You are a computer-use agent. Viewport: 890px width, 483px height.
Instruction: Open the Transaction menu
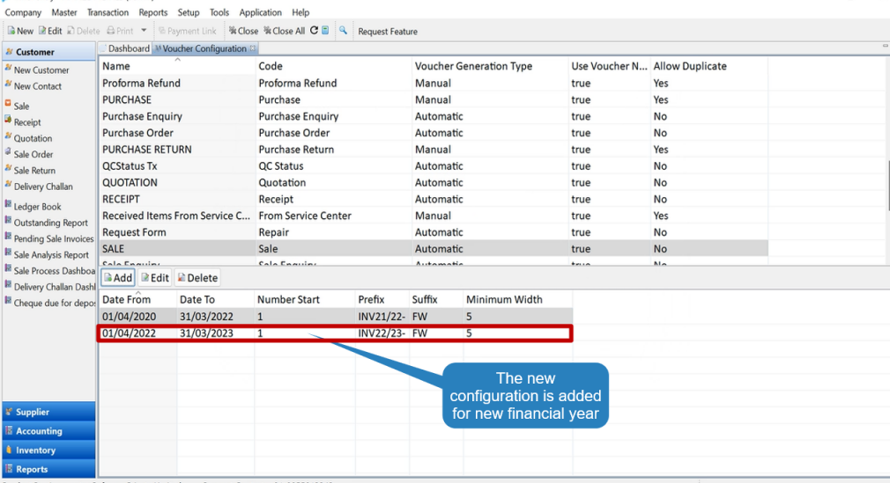[x=108, y=12]
